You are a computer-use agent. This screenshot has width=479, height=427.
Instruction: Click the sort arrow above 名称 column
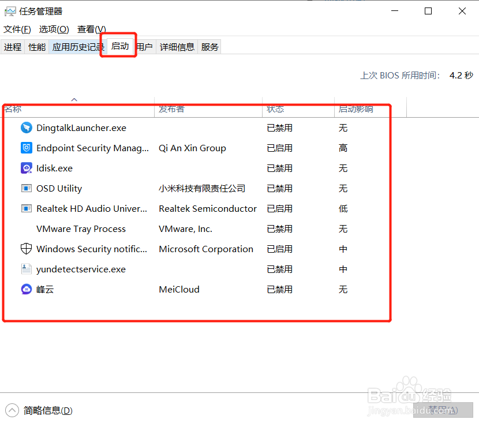pyautogui.click(x=74, y=99)
